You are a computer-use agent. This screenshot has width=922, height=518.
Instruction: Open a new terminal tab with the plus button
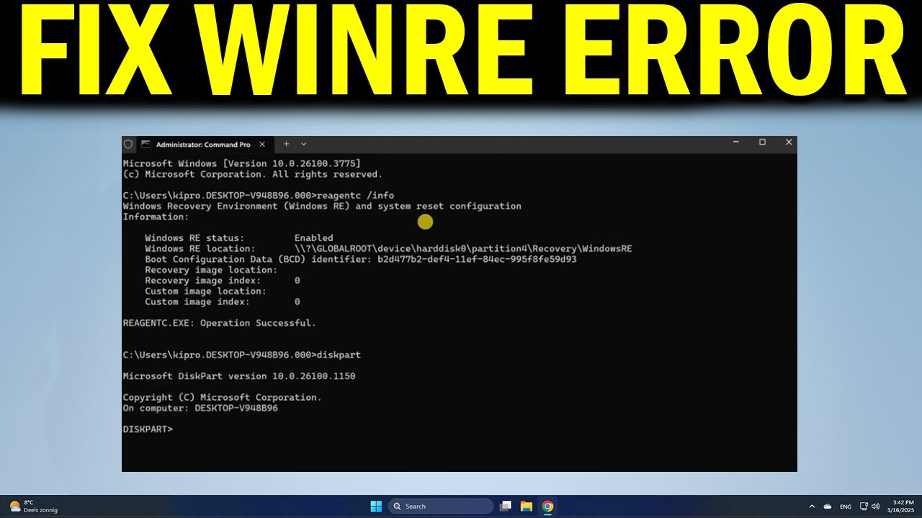(286, 144)
